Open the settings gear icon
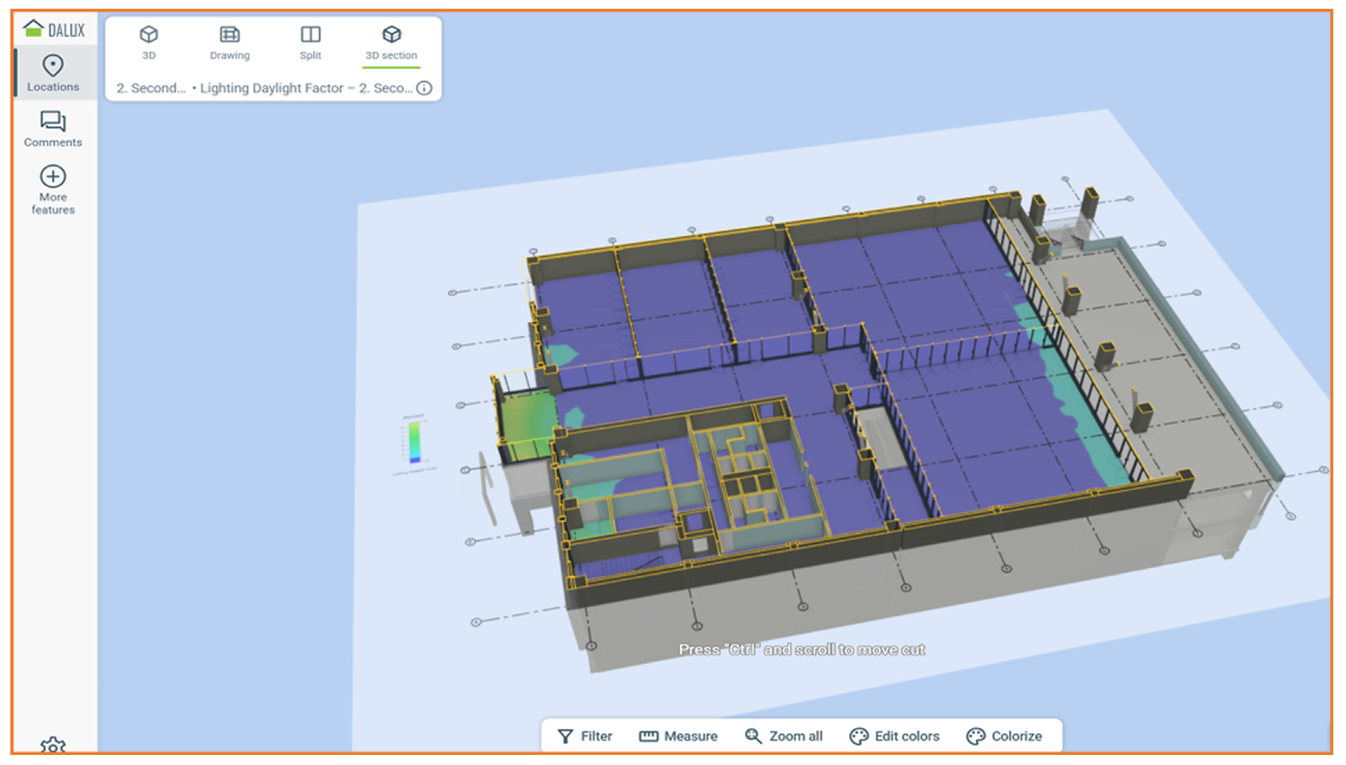 (53, 744)
